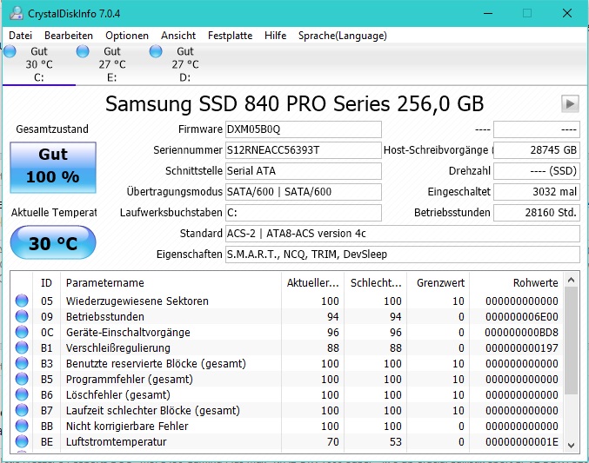Click status orb of Benutzte reservierte Blöcke row
Screen dimensions: 589x463
tap(22, 364)
